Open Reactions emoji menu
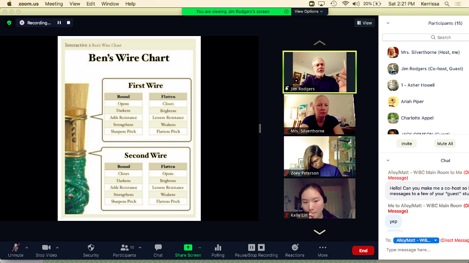Image resolution: width=469 pixels, height=263 pixels. [x=295, y=250]
